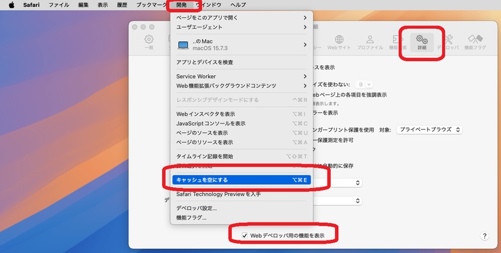Screen dimensions: 501x253
Task: Choose JavaScriptコンソールを表示
Action: tap(242, 123)
